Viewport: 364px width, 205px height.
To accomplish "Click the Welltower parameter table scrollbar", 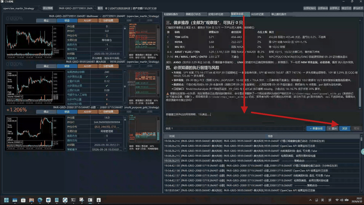I will click(x=125, y=42).
